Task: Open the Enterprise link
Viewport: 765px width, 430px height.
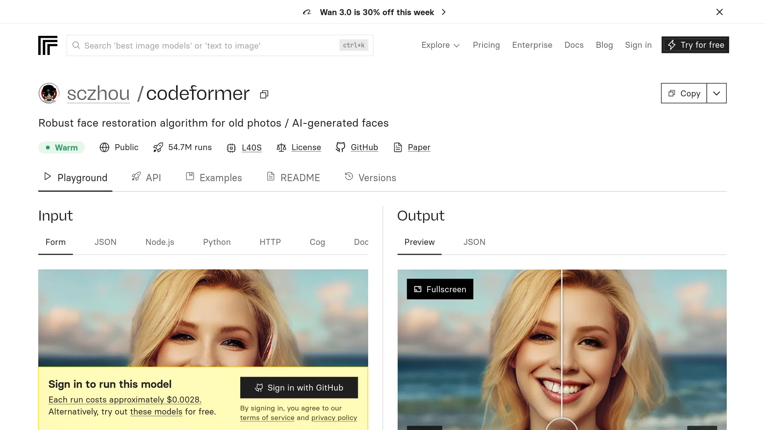Action: point(532,45)
